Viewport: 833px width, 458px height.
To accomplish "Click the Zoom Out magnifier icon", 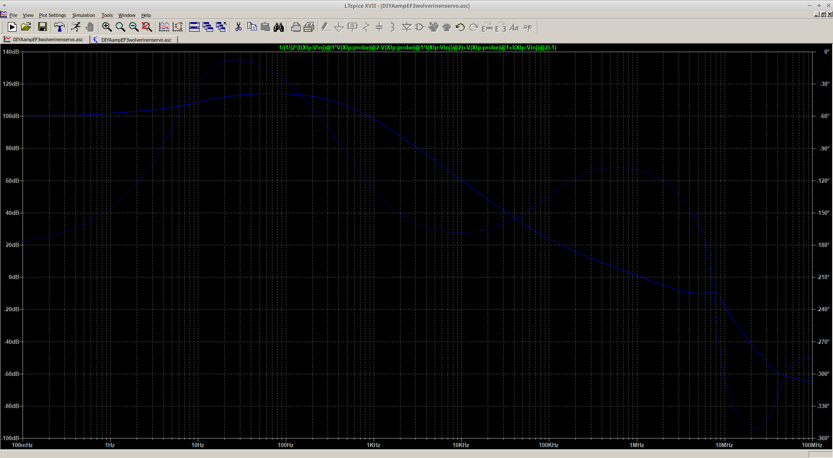I will tap(134, 27).
